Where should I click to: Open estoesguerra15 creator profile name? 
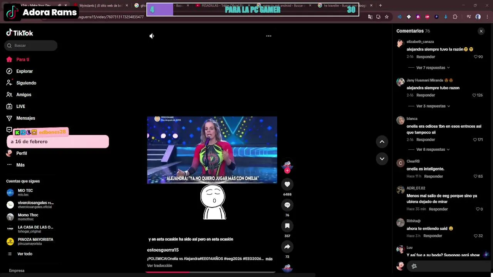(163, 250)
